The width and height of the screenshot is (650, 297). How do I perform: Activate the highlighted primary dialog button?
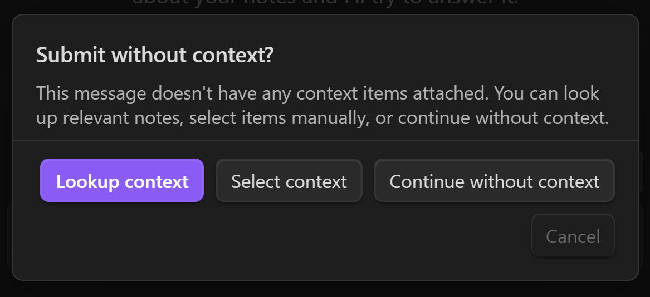(122, 181)
